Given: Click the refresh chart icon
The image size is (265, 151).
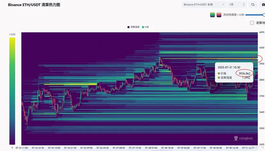Looking at the screenshot, I should (x=253, y=4).
